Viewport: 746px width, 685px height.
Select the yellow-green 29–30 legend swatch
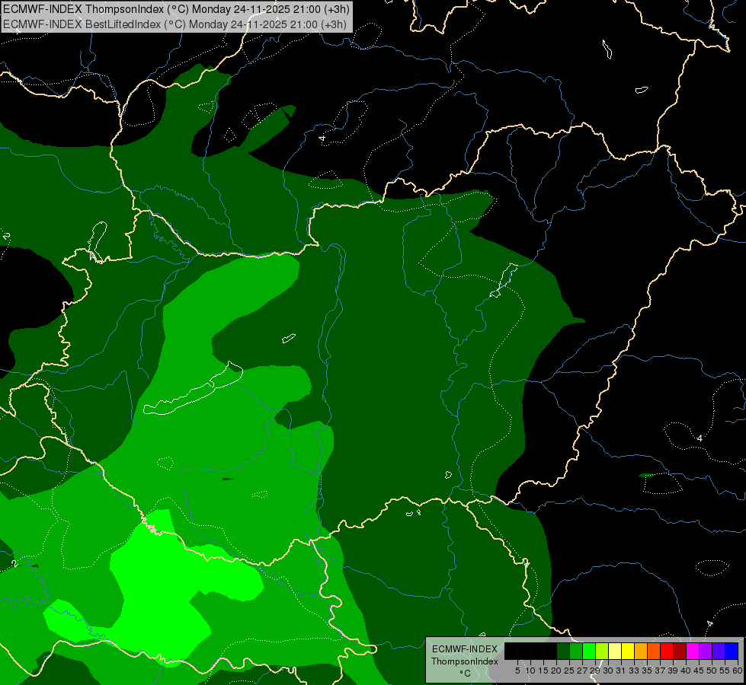click(x=602, y=651)
